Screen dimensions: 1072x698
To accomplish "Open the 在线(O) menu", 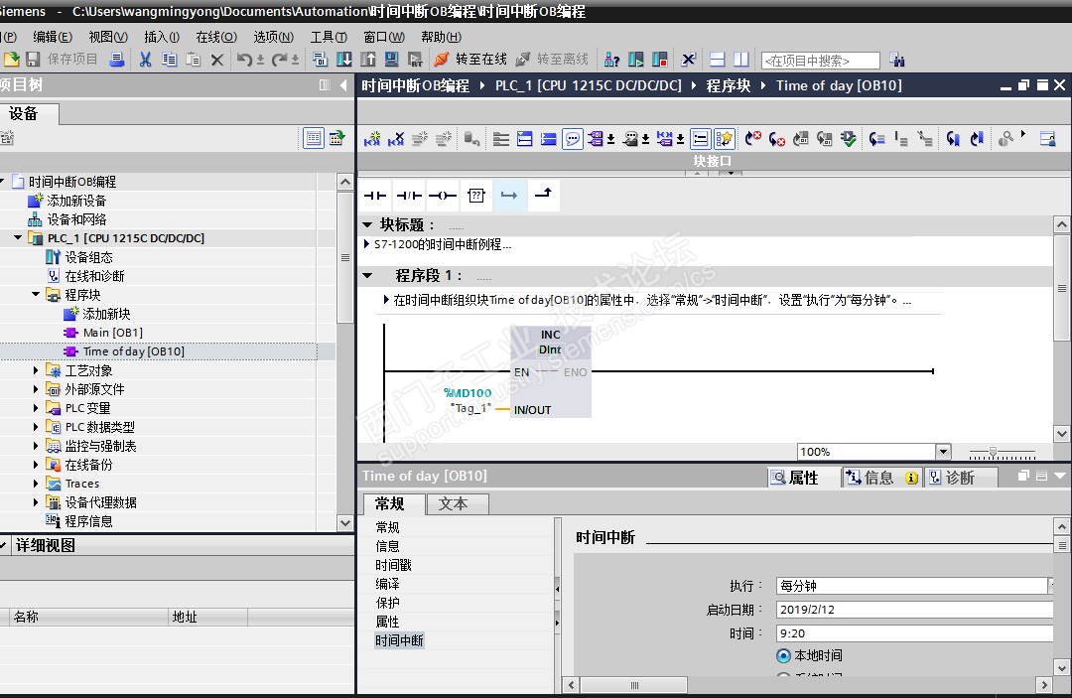I will pyautogui.click(x=216, y=37).
